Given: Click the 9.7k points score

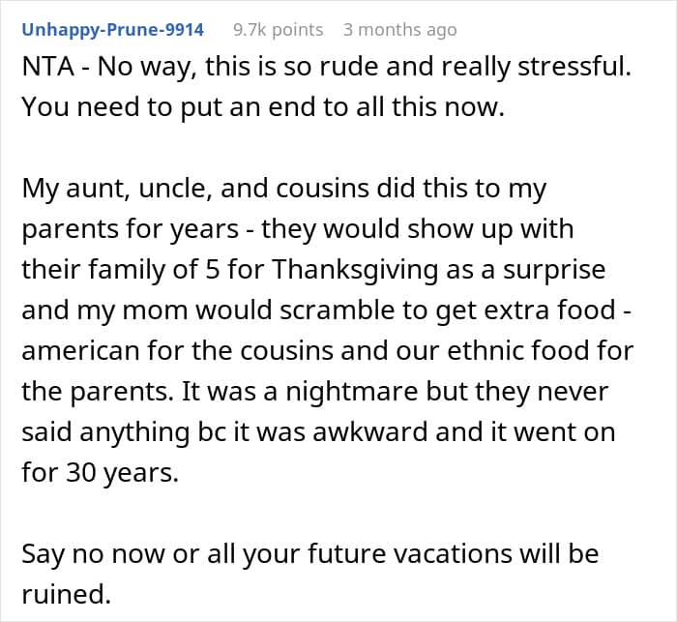Looking at the screenshot, I should [279, 30].
